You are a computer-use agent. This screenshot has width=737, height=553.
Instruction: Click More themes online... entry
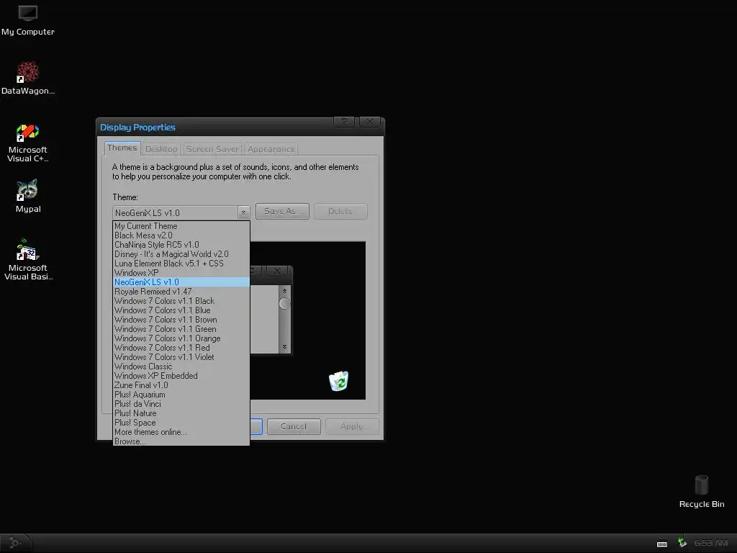pyautogui.click(x=181, y=432)
